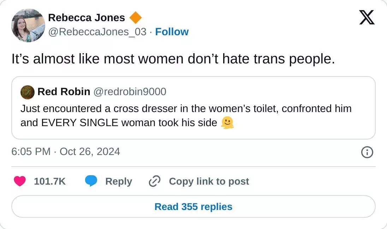Click the Red Robin display name
The height and width of the screenshot is (229, 387).
64,92
